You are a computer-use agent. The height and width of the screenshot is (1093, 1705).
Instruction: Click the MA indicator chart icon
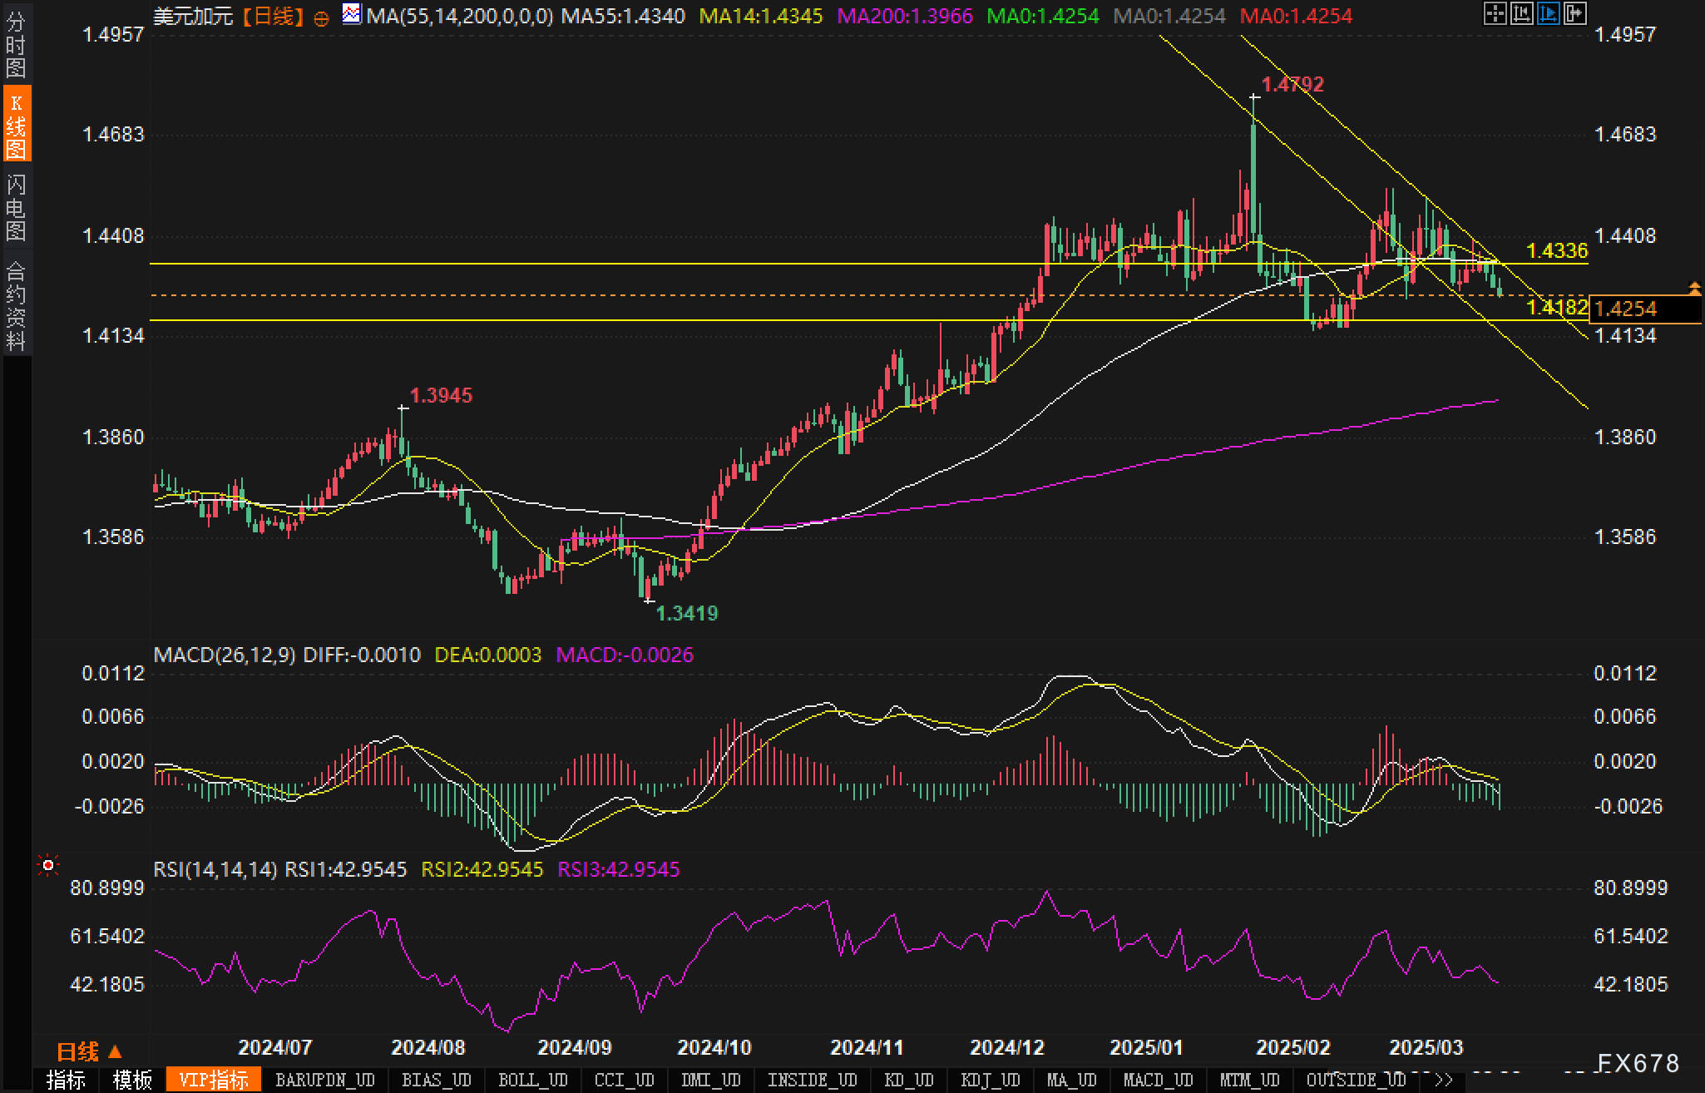[x=352, y=14]
